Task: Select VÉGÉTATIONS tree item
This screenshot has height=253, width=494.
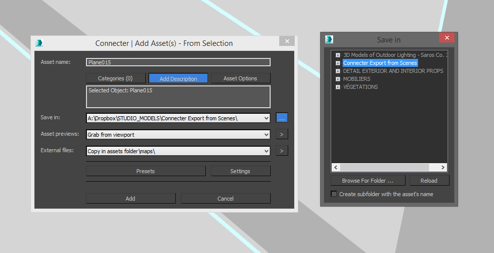Action: pos(361,87)
